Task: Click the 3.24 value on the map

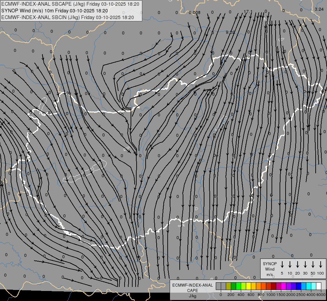Action: 319,9
